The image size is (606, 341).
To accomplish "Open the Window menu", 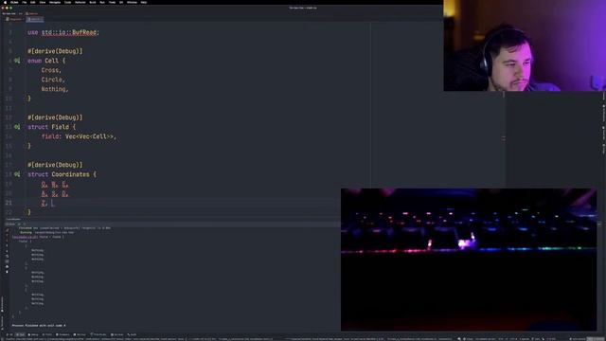I will tap(132, 2).
